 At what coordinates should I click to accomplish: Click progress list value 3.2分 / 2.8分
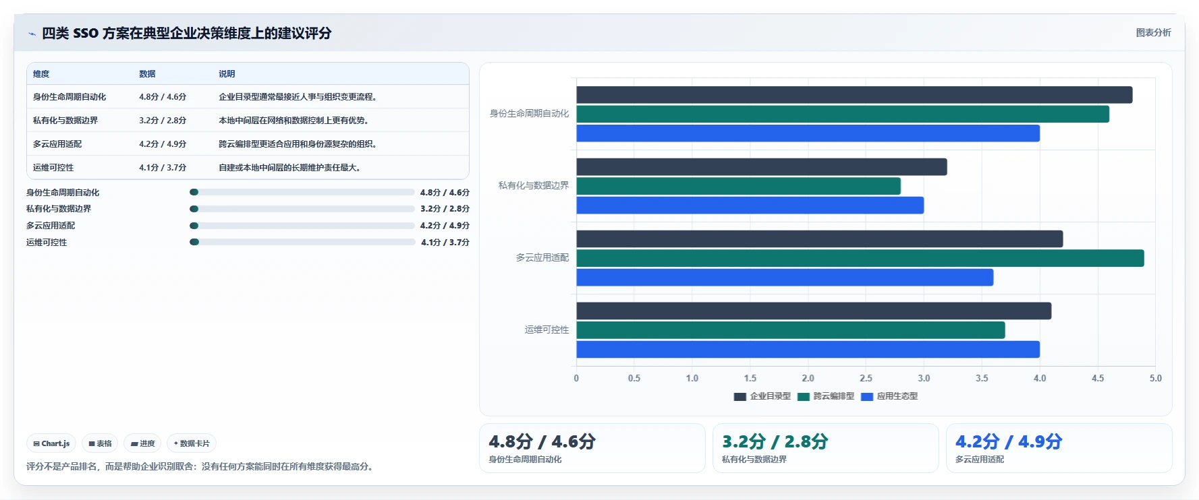click(445, 209)
